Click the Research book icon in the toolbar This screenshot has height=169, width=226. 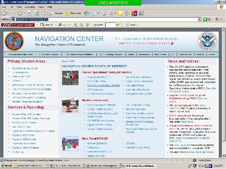141,13
